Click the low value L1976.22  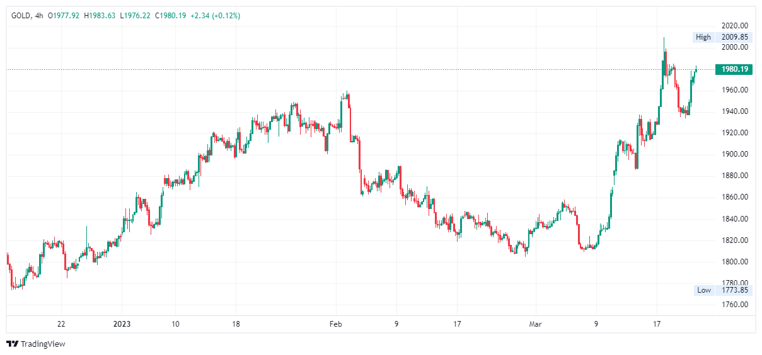[x=135, y=15]
